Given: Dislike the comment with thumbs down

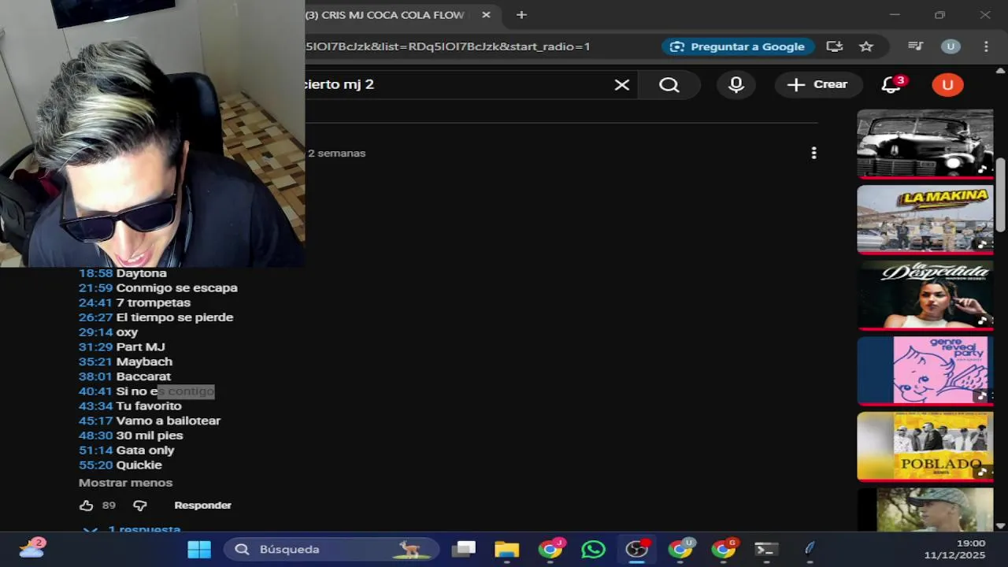Looking at the screenshot, I should (140, 506).
